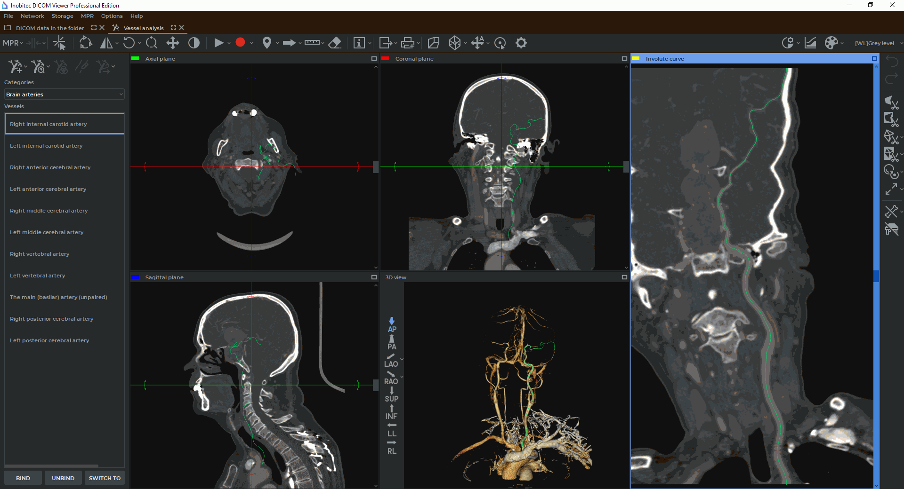Switch to DICOM data in the folder tab
Image resolution: width=904 pixels, height=489 pixels.
50,28
